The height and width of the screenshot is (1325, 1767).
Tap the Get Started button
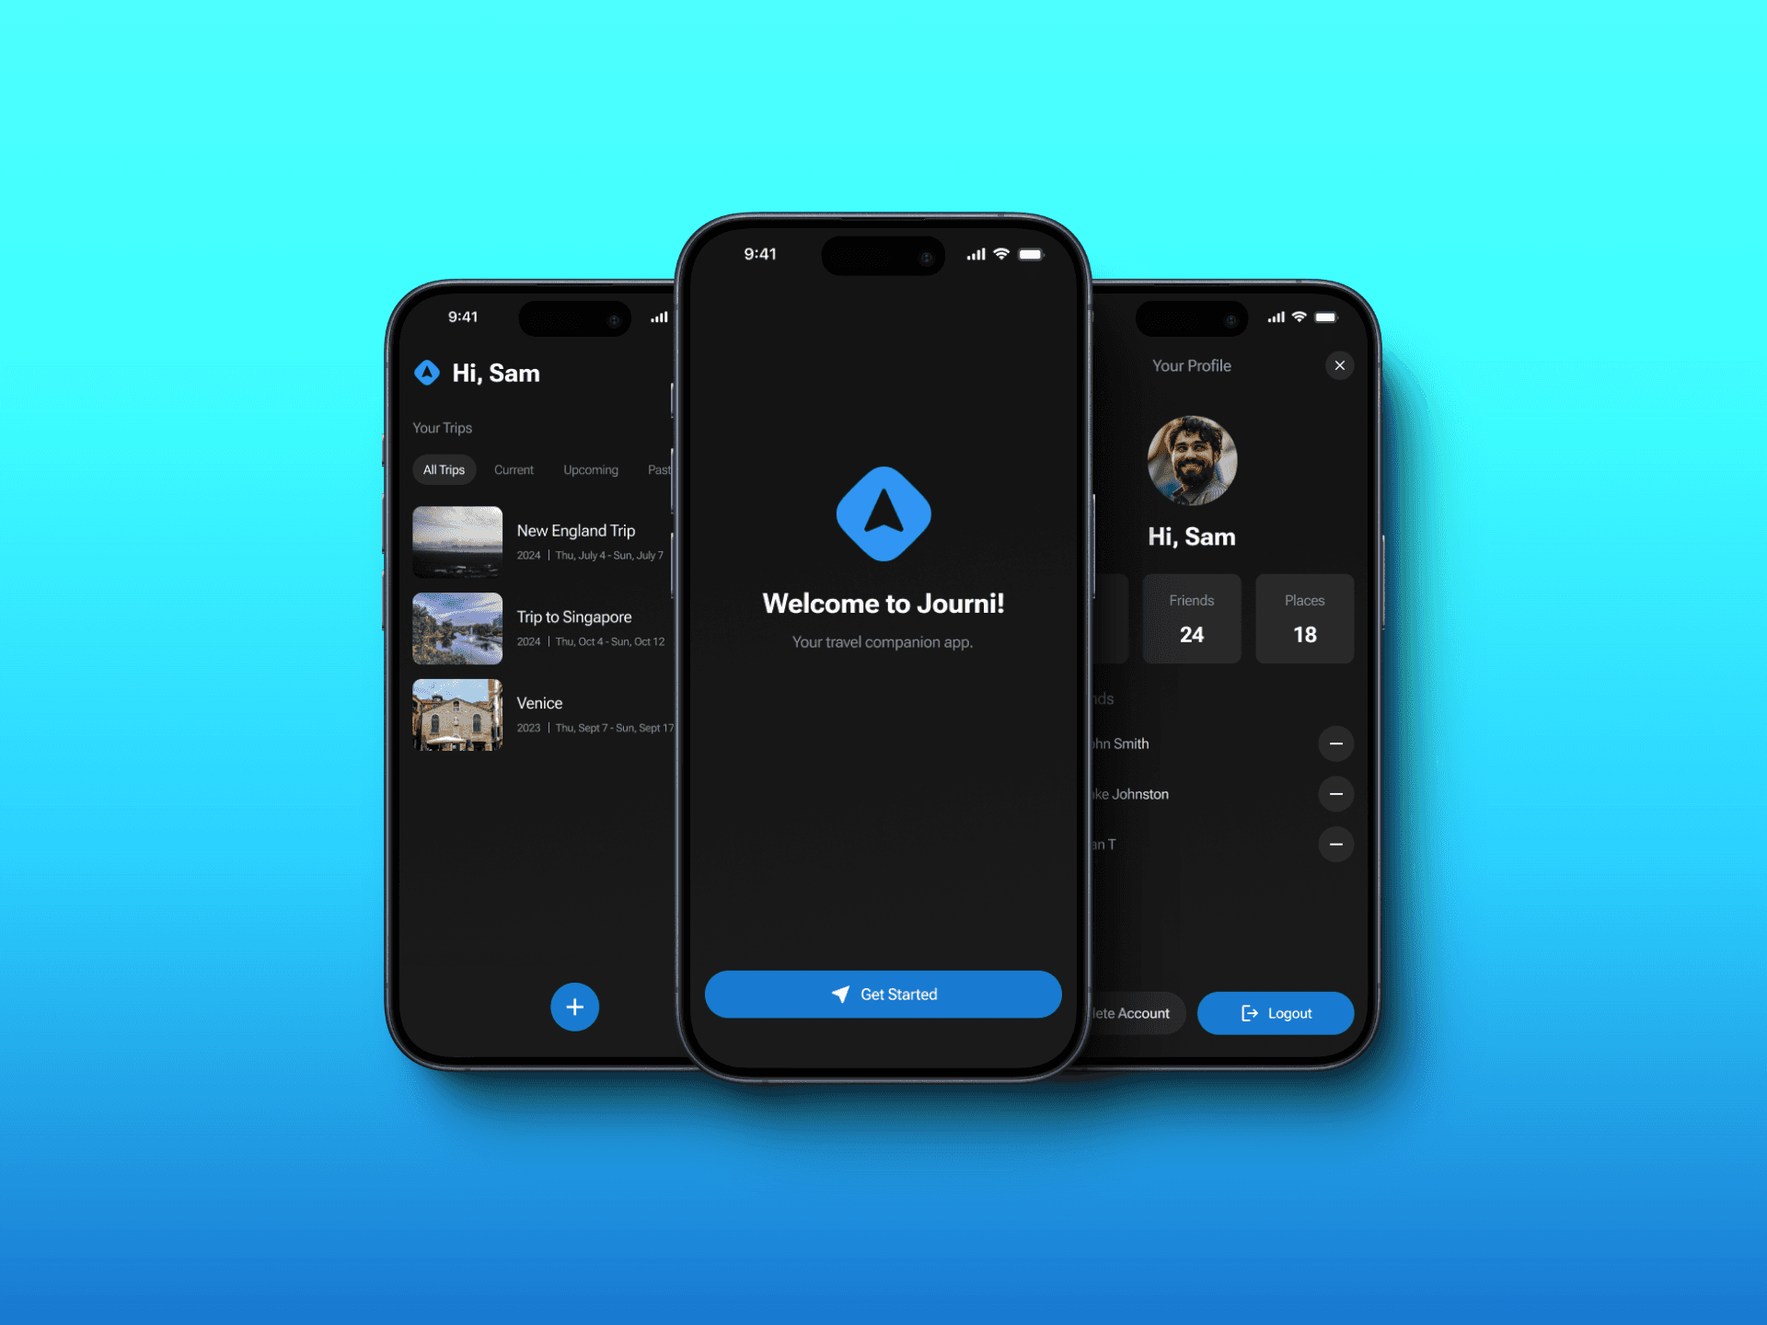coord(882,992)
